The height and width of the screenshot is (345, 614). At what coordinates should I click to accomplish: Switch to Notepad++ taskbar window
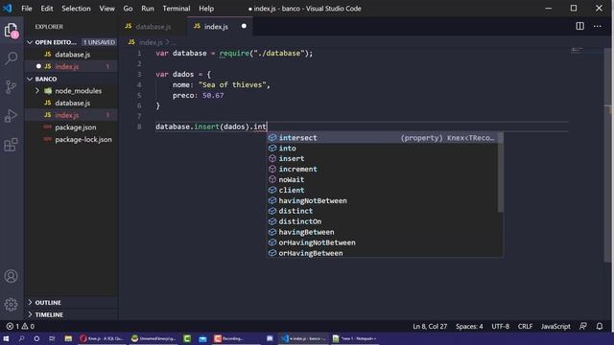click(x=354, y=338)
